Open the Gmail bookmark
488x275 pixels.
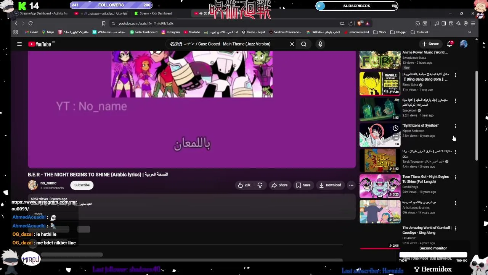[31, 32]
